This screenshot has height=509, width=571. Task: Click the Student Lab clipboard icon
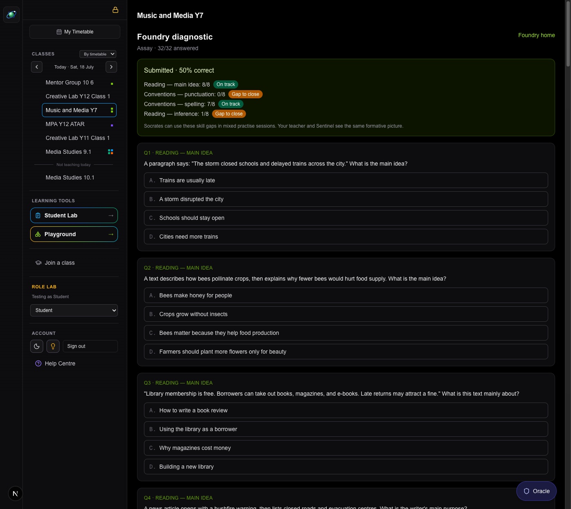[x=38, y=215]
